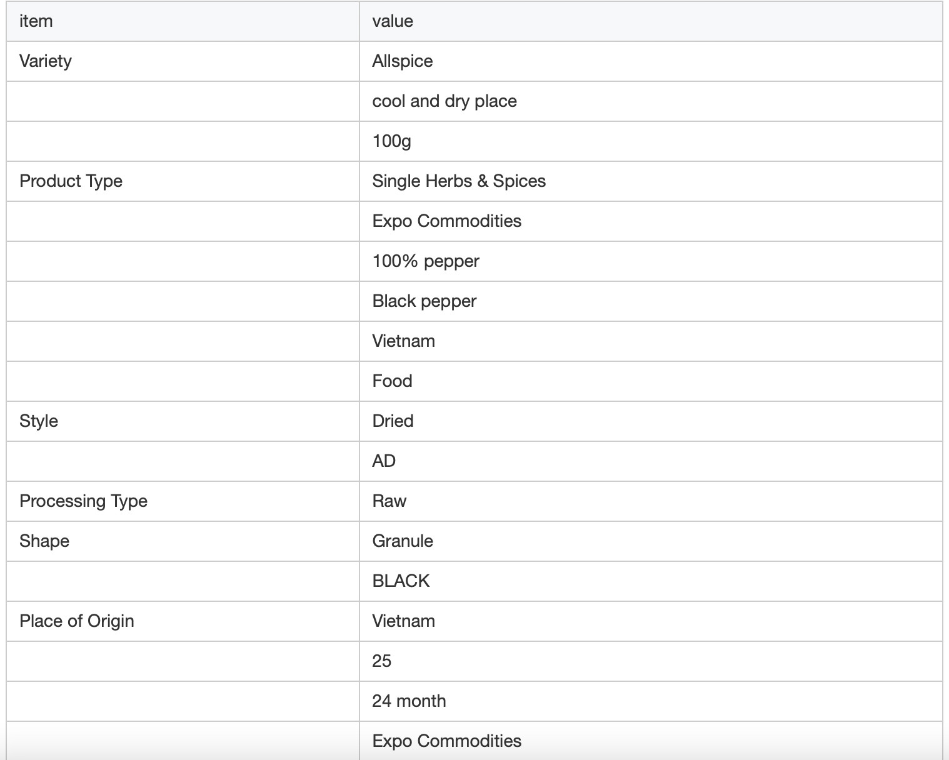Image resolution: width=949 pixels, height=760 pixels.
Task: Click the Dried value cell
Action: (651, 421)
